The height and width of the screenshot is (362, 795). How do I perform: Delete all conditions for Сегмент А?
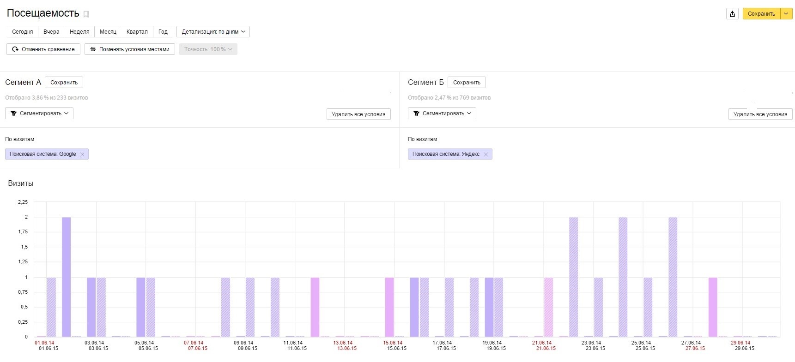point(358,114)
